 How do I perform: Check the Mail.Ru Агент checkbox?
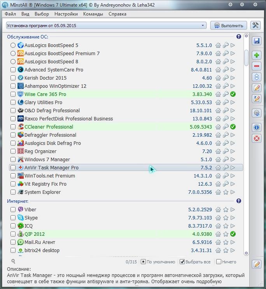pos(13,242)
